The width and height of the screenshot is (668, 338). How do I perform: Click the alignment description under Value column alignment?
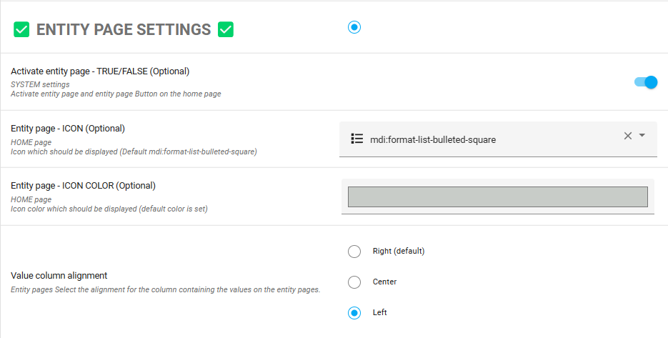[x=165, y=289]
